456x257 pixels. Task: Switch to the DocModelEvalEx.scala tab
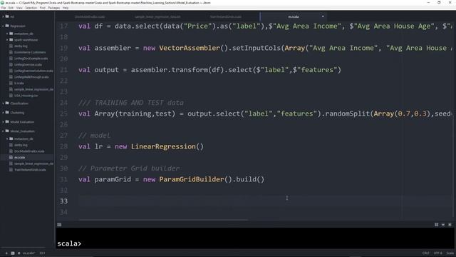coord(90,16)
